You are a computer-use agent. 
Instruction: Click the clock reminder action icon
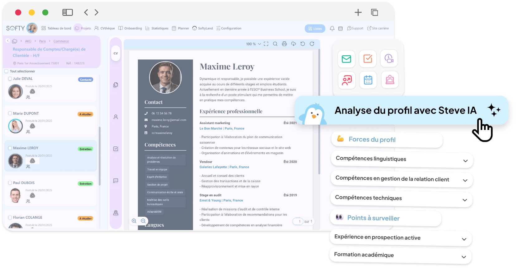389,58
